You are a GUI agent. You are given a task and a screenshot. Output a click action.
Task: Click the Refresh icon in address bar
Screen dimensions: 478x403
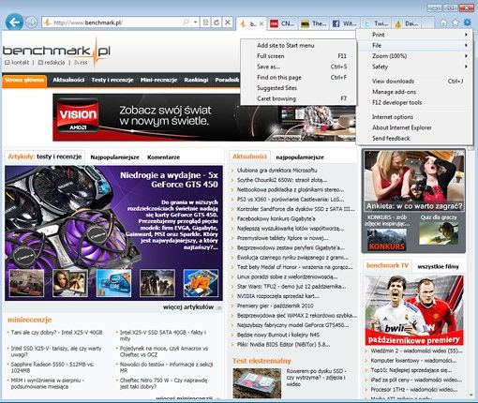pyautogui.click(x=217, y=22)
